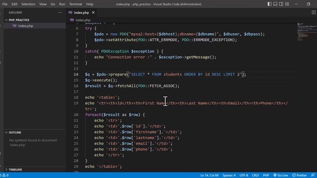Open the View menu
Image resolution: width=317 pixels, height=178 pixels.
click(x=43, y=4)
